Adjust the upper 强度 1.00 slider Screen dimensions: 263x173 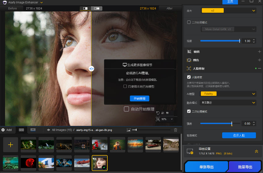(x=220, y=41)
